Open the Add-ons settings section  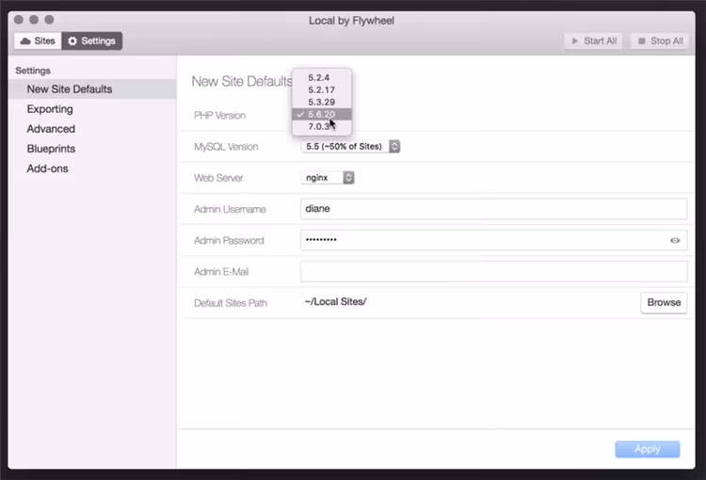click(x=47, y=168)
